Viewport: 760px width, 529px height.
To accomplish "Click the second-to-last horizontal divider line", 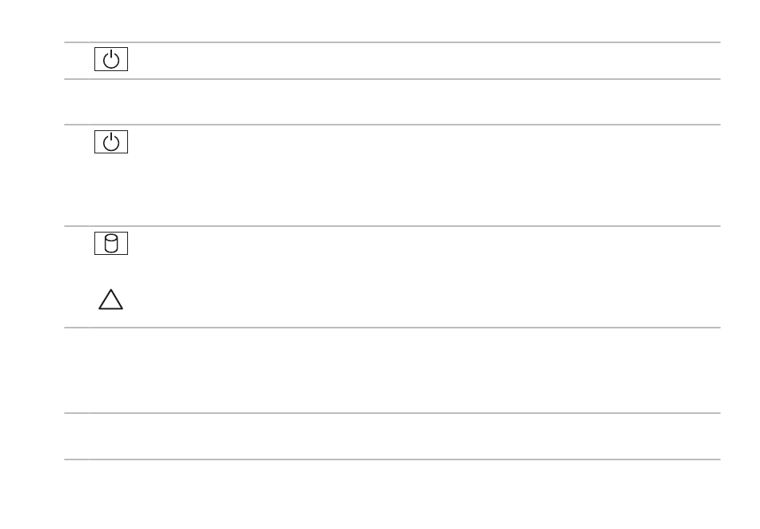I will click(x=392, y=413).
